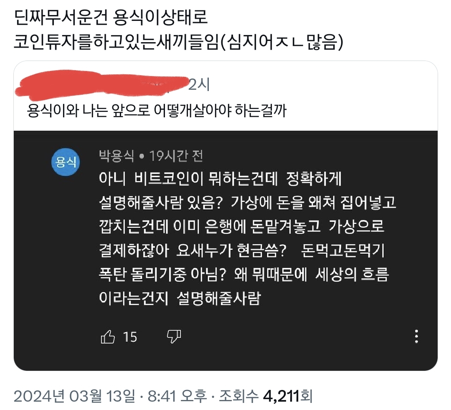Click the 8:41 오후 post time

click(177, 397)
